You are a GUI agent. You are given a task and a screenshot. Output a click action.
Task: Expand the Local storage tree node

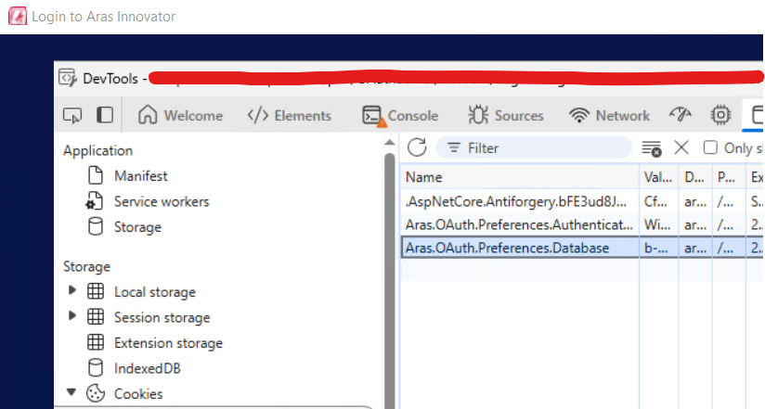pyautogui.click(x=72, y=291)
